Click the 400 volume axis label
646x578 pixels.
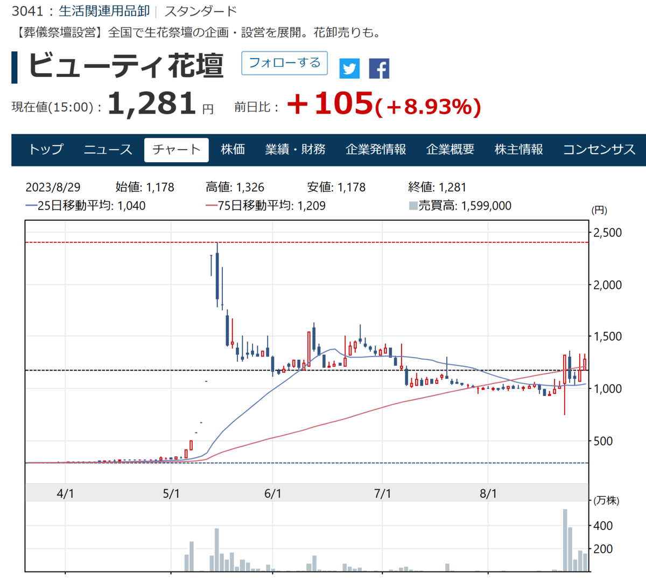point(603,525)
